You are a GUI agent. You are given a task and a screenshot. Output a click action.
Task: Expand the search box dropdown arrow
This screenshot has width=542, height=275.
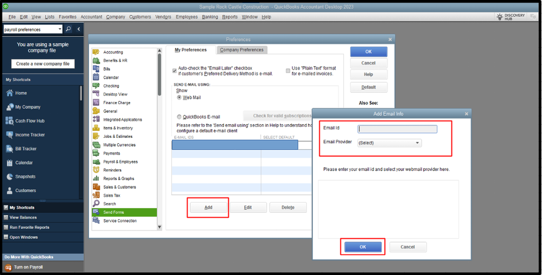tap(60, 29)
